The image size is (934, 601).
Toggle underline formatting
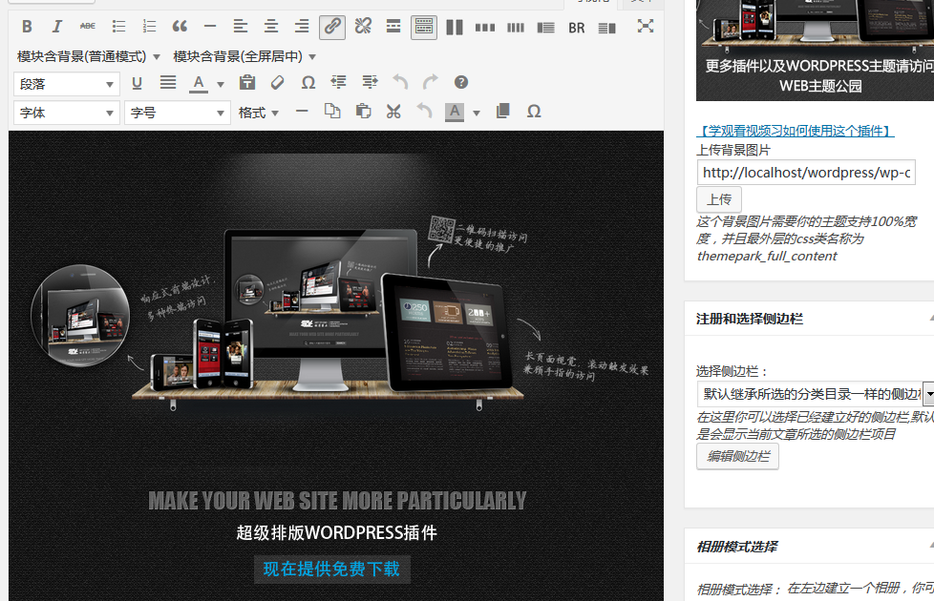[137, 84]
